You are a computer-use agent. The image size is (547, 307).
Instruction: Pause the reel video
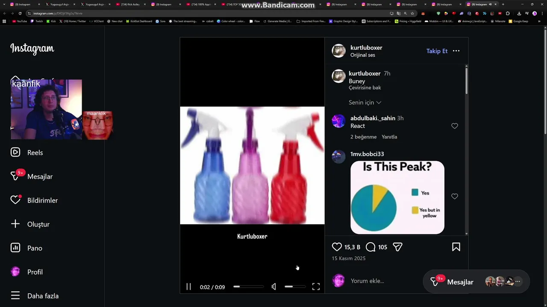click(188, 287)
